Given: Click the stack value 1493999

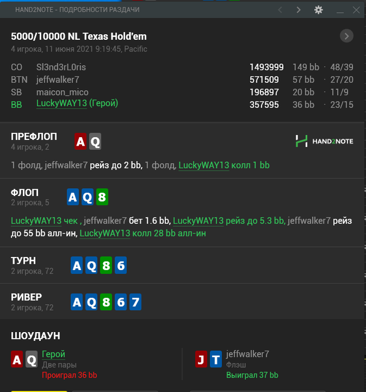Looking at the screenshot, I should 267,67.
